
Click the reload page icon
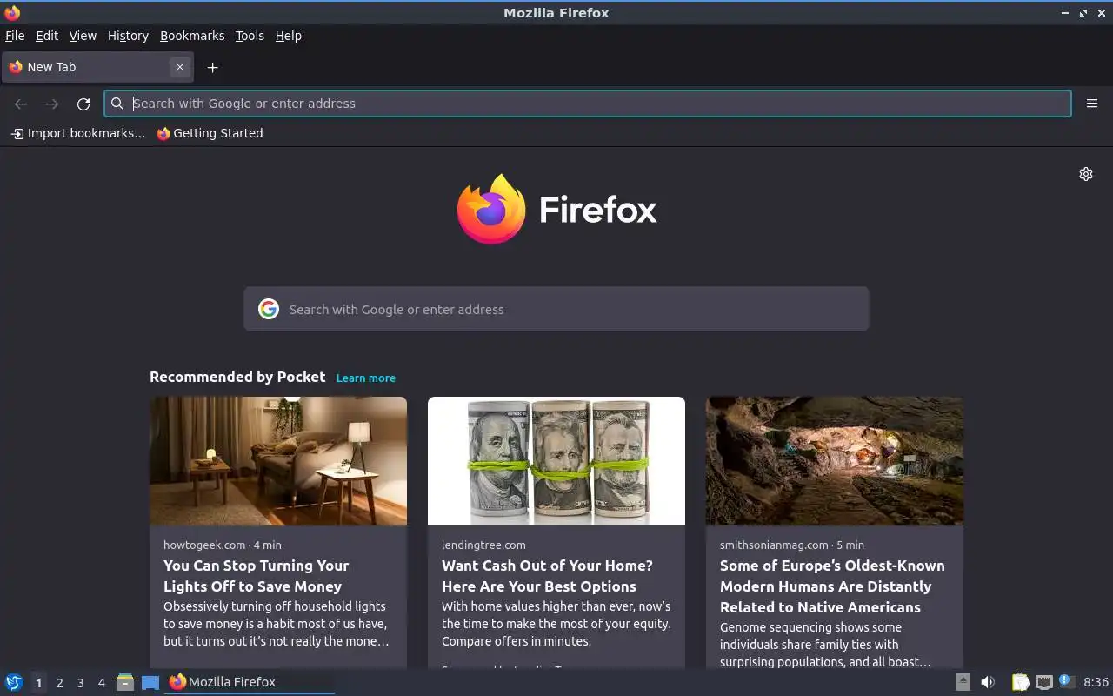(x=83, y=104)
